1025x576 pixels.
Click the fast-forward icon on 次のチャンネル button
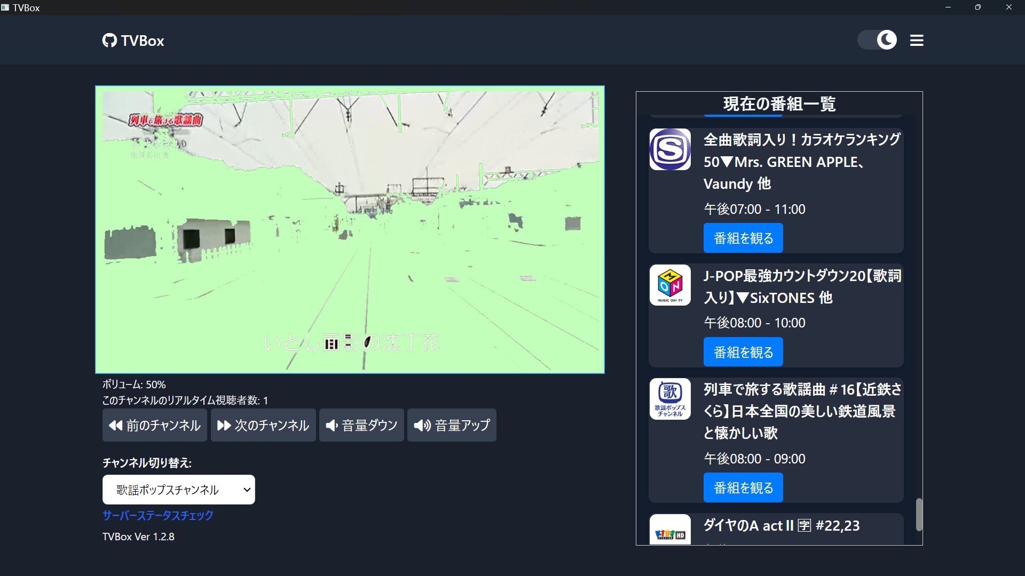coord(224,425)
